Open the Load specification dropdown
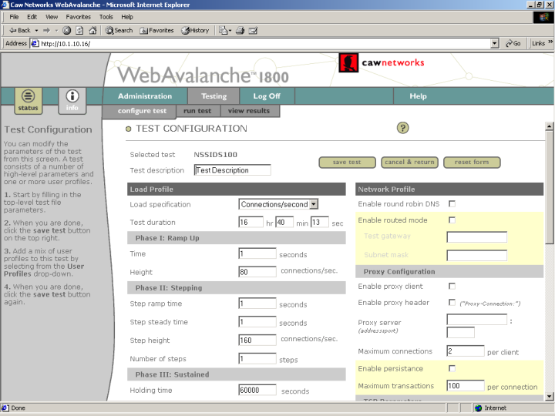This screenshot has width=555, height=416. click(278, 204)
